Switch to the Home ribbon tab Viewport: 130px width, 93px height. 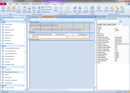pyautogui.click(x=10, y=4)
